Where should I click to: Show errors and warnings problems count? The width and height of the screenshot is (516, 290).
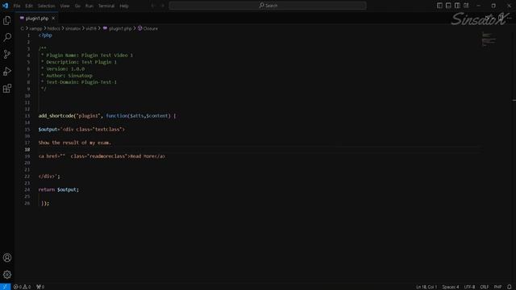pos(22,287)
